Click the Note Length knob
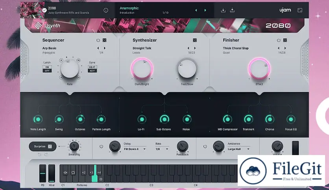 coord(38,119)
